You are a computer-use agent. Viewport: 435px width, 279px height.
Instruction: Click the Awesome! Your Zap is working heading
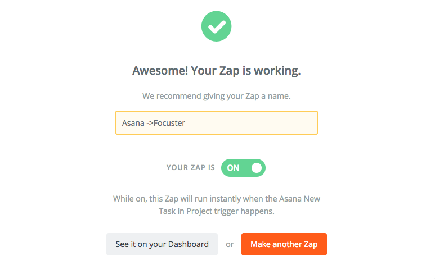point(217,71)
